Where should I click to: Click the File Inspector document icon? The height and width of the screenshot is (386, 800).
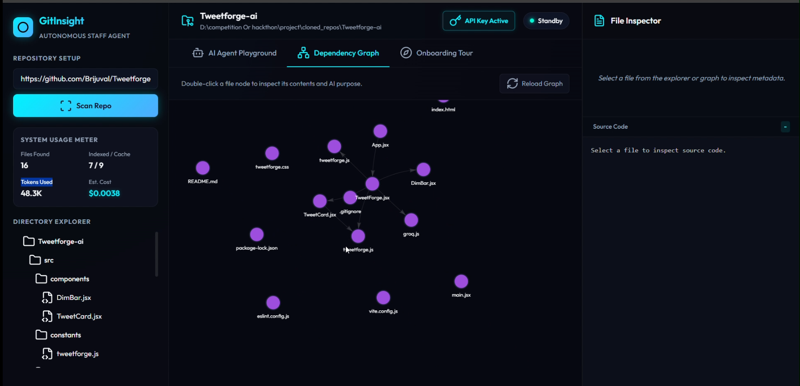pos(599,21)
